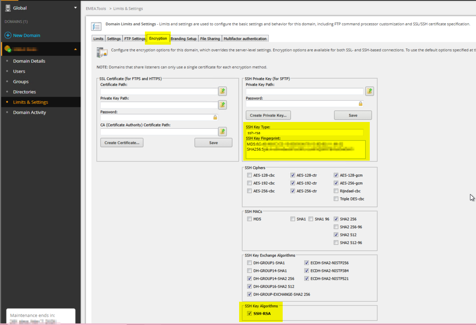Viewport: 476px width, 325px height.
Task: Browse for SSH Private Key Path file
Action: 369,91
